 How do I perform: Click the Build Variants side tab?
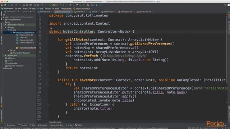click(x=1, y=116)
